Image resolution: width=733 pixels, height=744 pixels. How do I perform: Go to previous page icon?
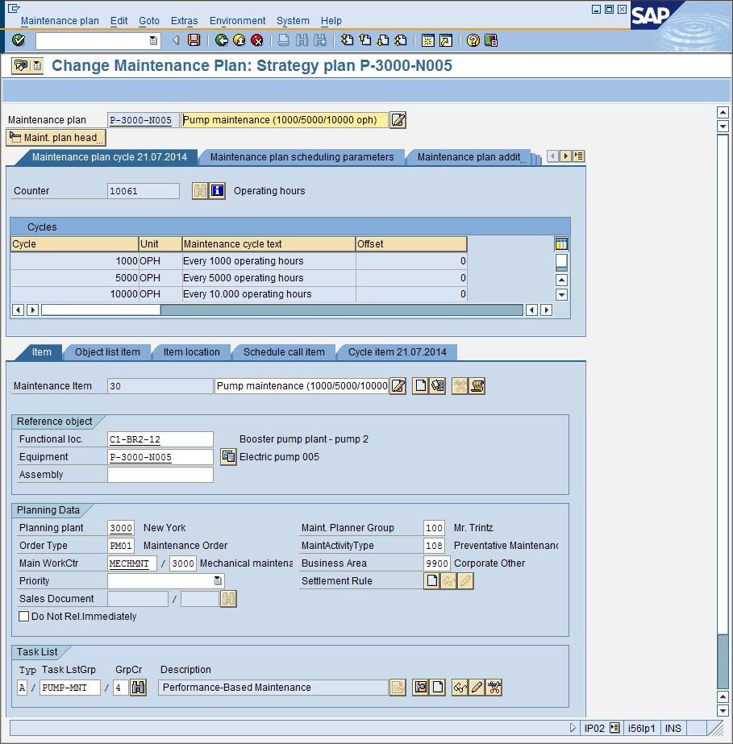tap(365, 40)
